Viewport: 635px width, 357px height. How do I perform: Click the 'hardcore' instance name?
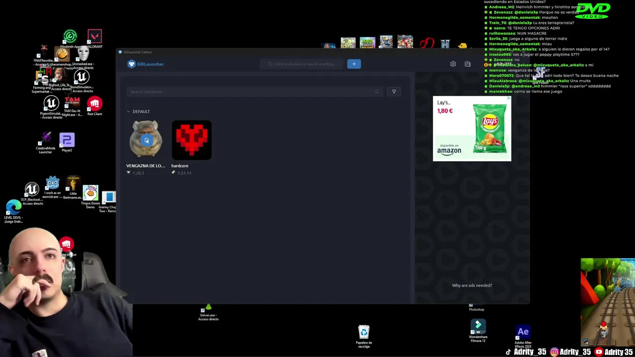[180, 166]
